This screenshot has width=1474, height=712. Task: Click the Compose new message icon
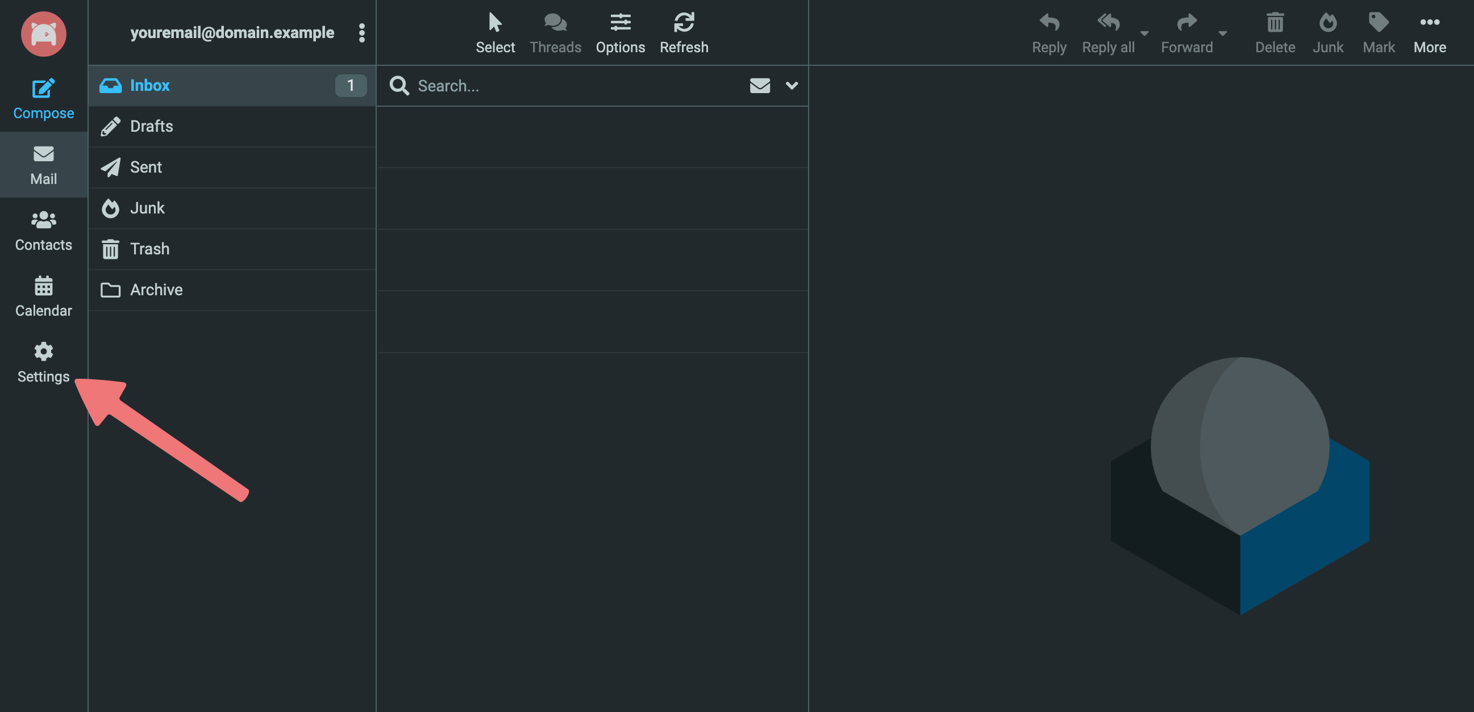[x=44, y=89]
